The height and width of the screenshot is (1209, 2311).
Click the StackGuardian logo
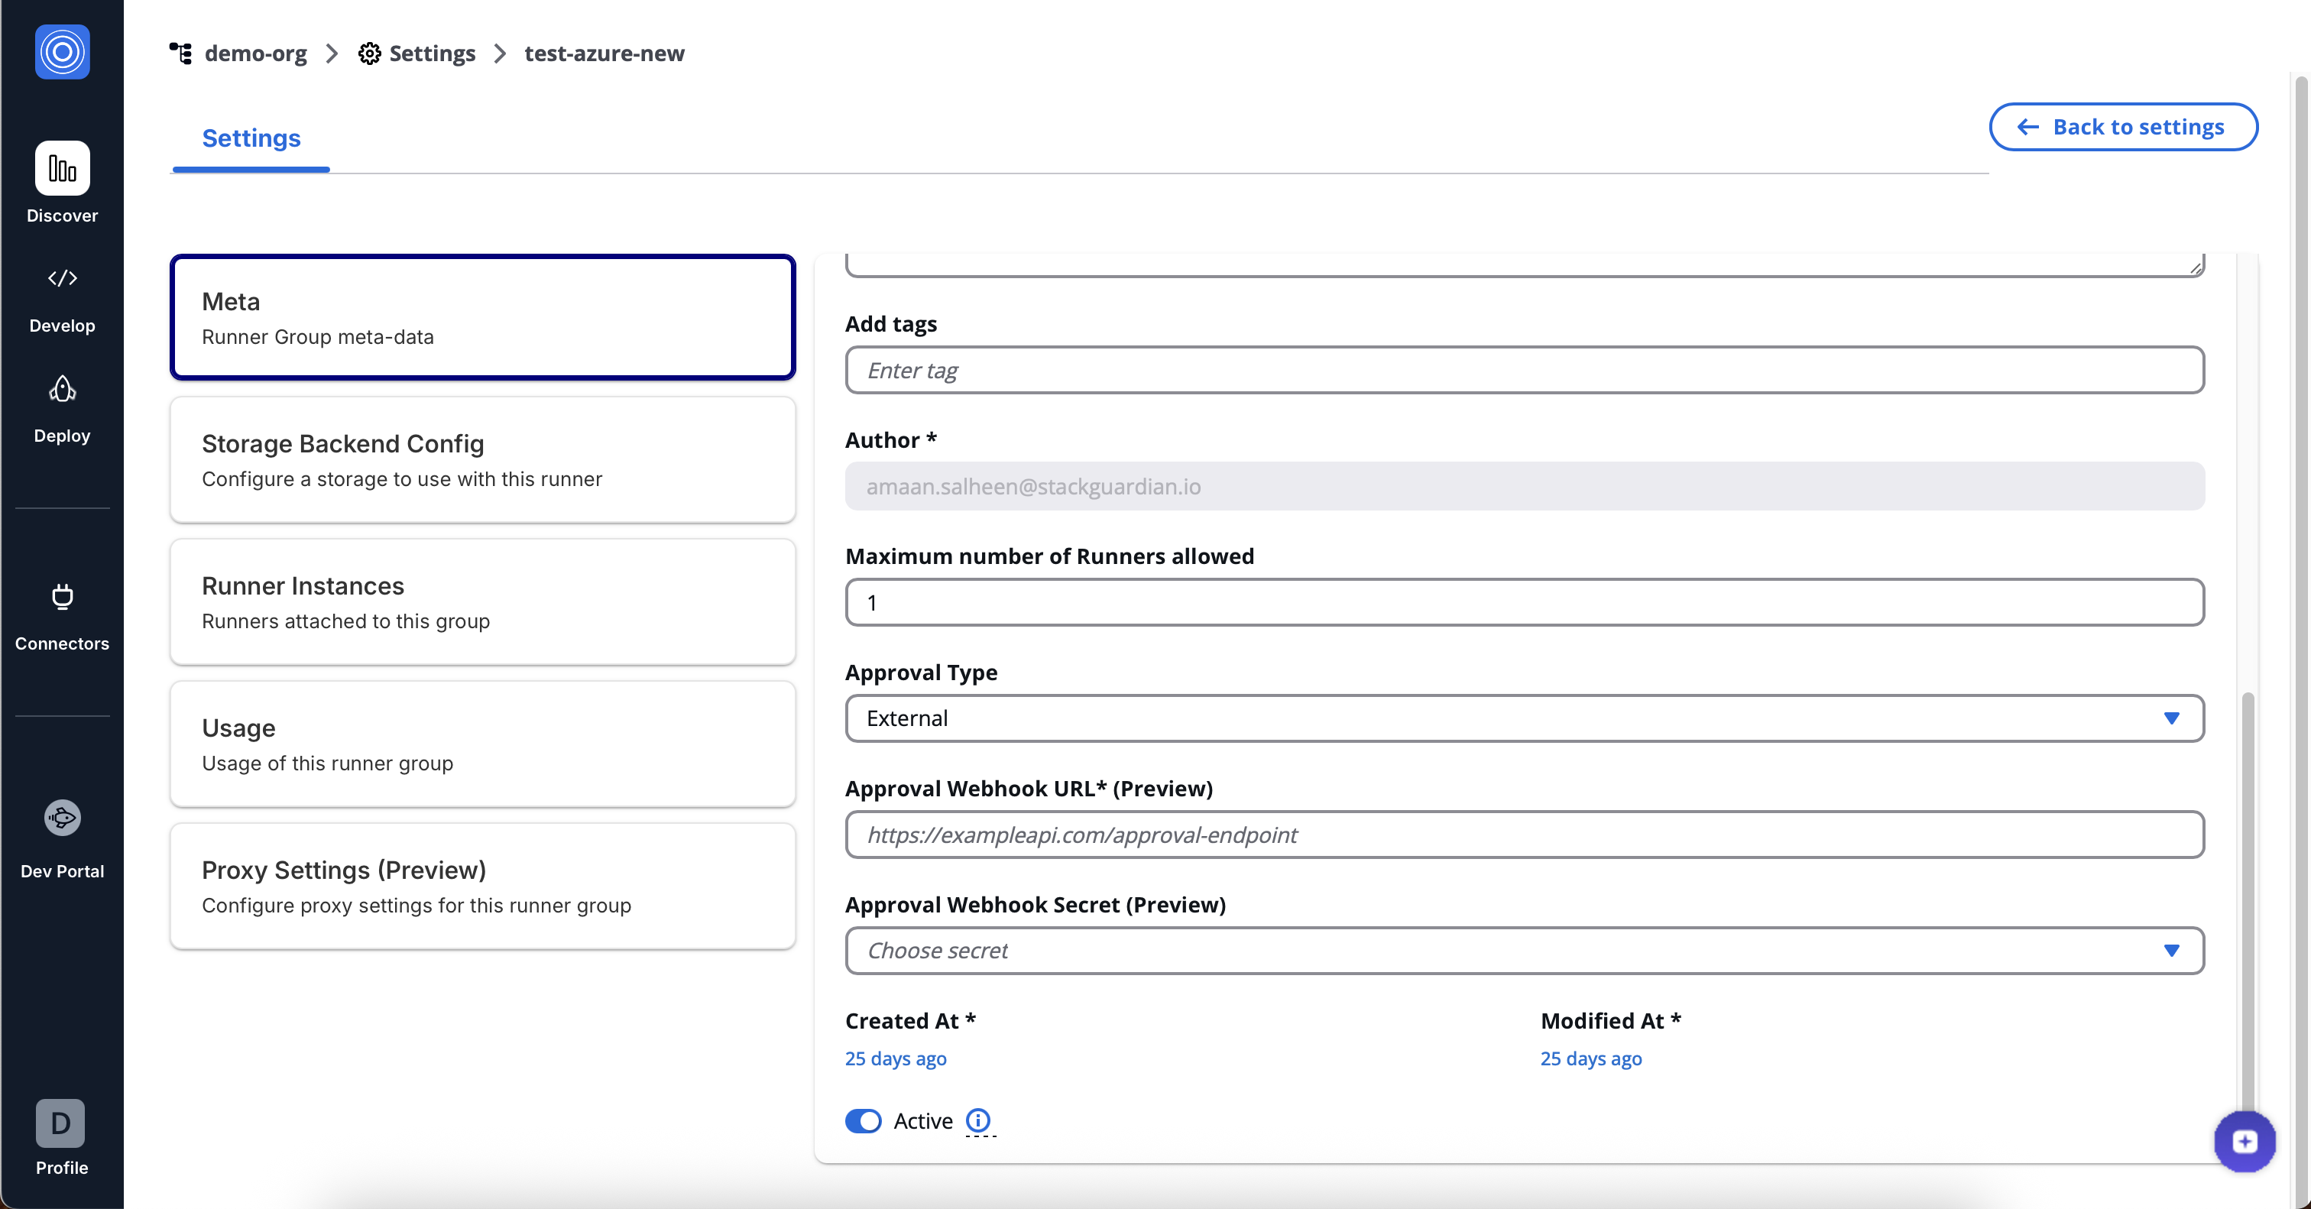point(62,52)
